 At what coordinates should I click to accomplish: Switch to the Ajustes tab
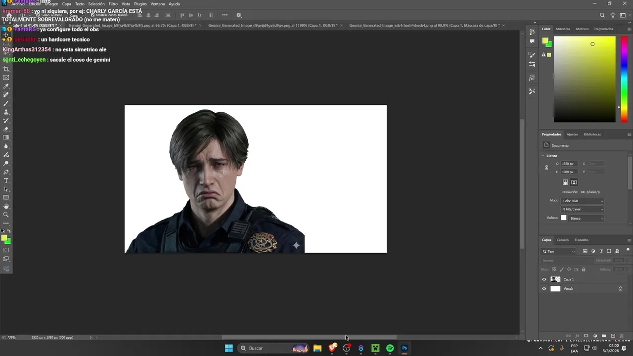[572, 134]
